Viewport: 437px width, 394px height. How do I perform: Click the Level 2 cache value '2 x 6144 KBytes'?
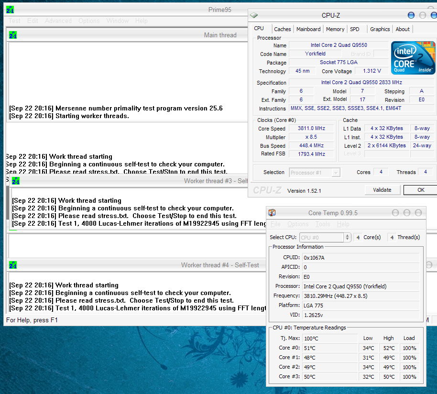pos(386,146)
